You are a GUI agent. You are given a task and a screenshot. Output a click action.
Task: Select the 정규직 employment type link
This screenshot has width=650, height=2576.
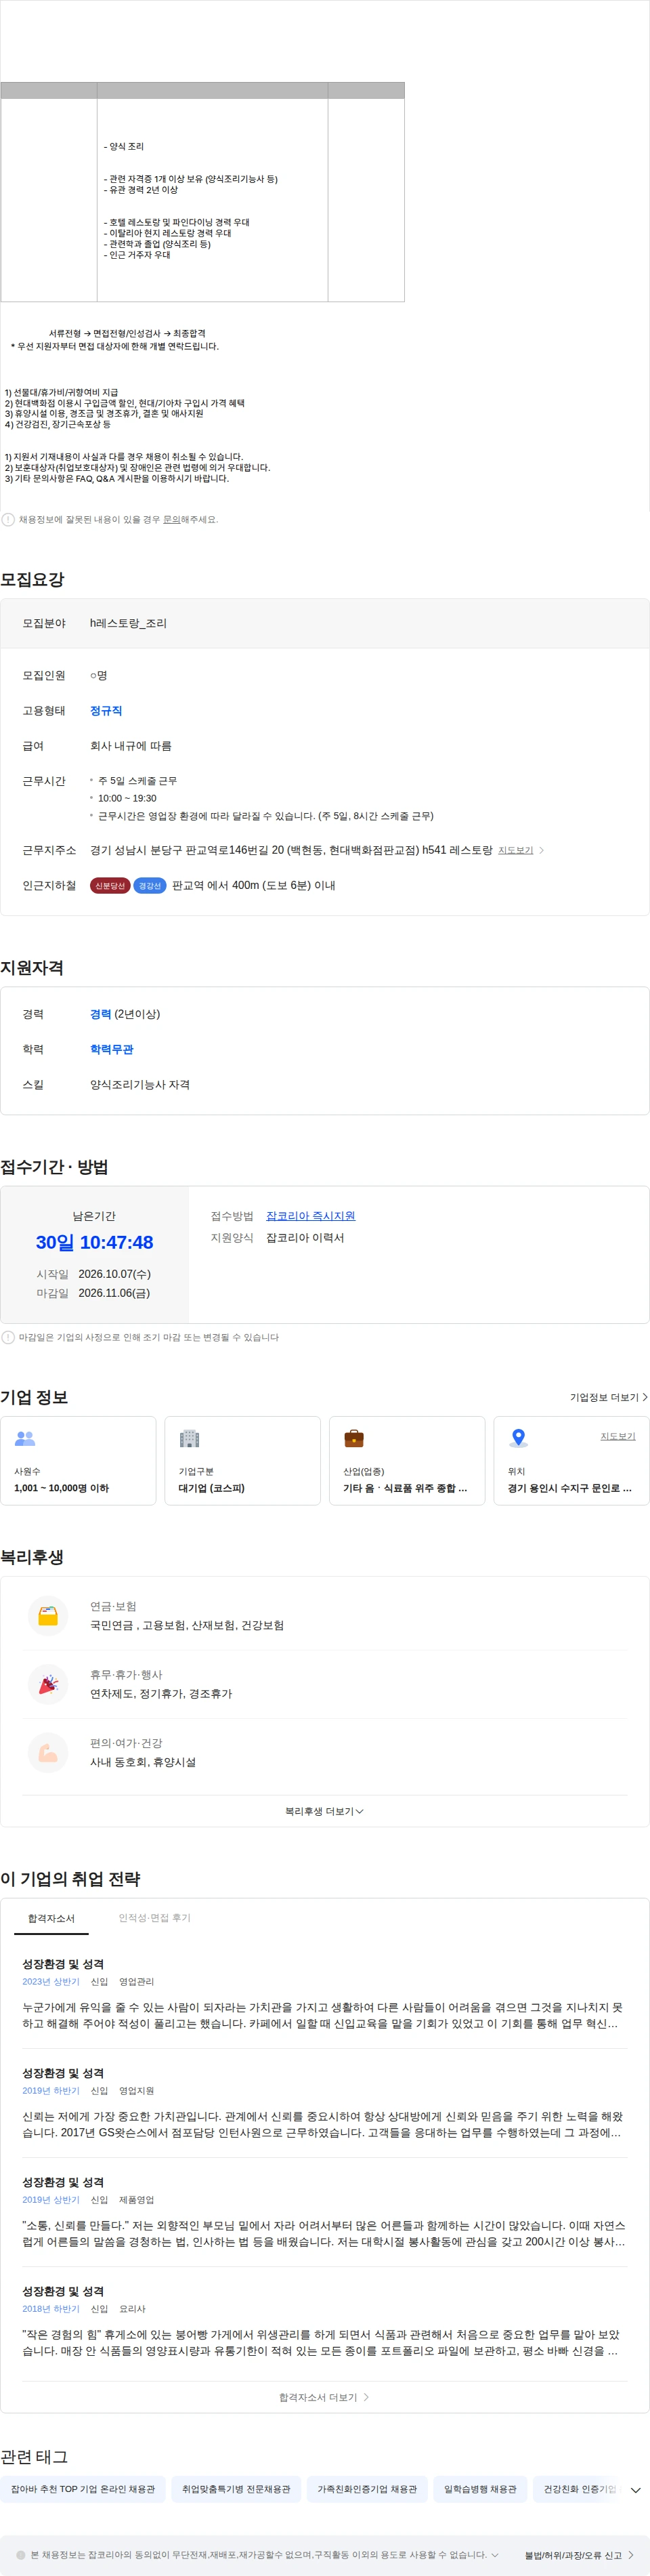point(106,710)
